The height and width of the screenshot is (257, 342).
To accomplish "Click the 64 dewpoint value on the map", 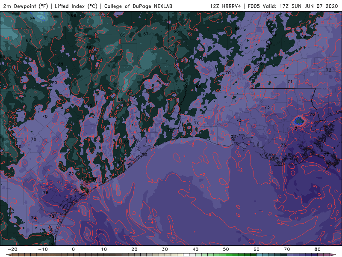I will [x=32, y=18].
